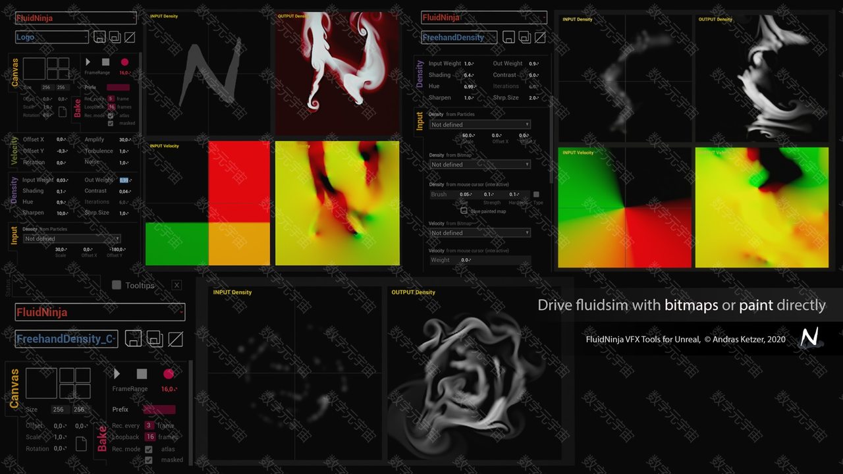This screenshot has height=474, width=843.
Task: Click the stop square in Logo panel
Action: 105,62
